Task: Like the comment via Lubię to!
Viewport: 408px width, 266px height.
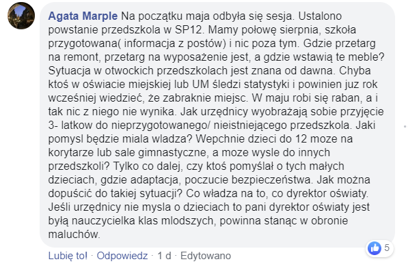Action: tap(68, 256)
